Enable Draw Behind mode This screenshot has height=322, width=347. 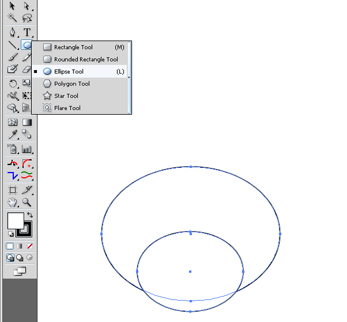(x=20, y=258)
